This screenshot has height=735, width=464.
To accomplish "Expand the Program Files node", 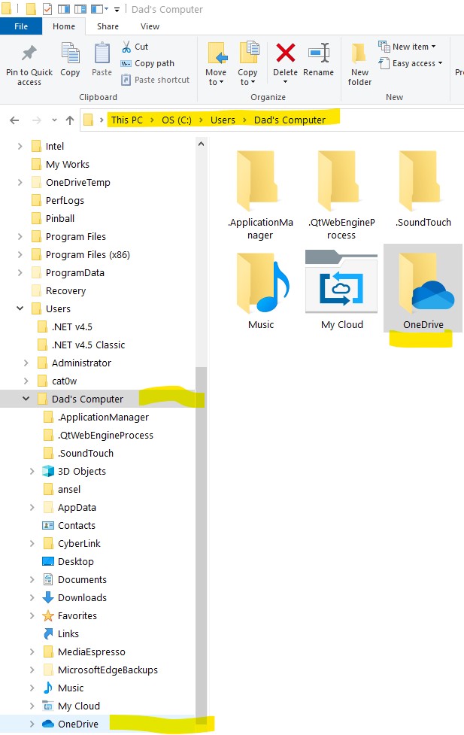I will coord(20,237).
